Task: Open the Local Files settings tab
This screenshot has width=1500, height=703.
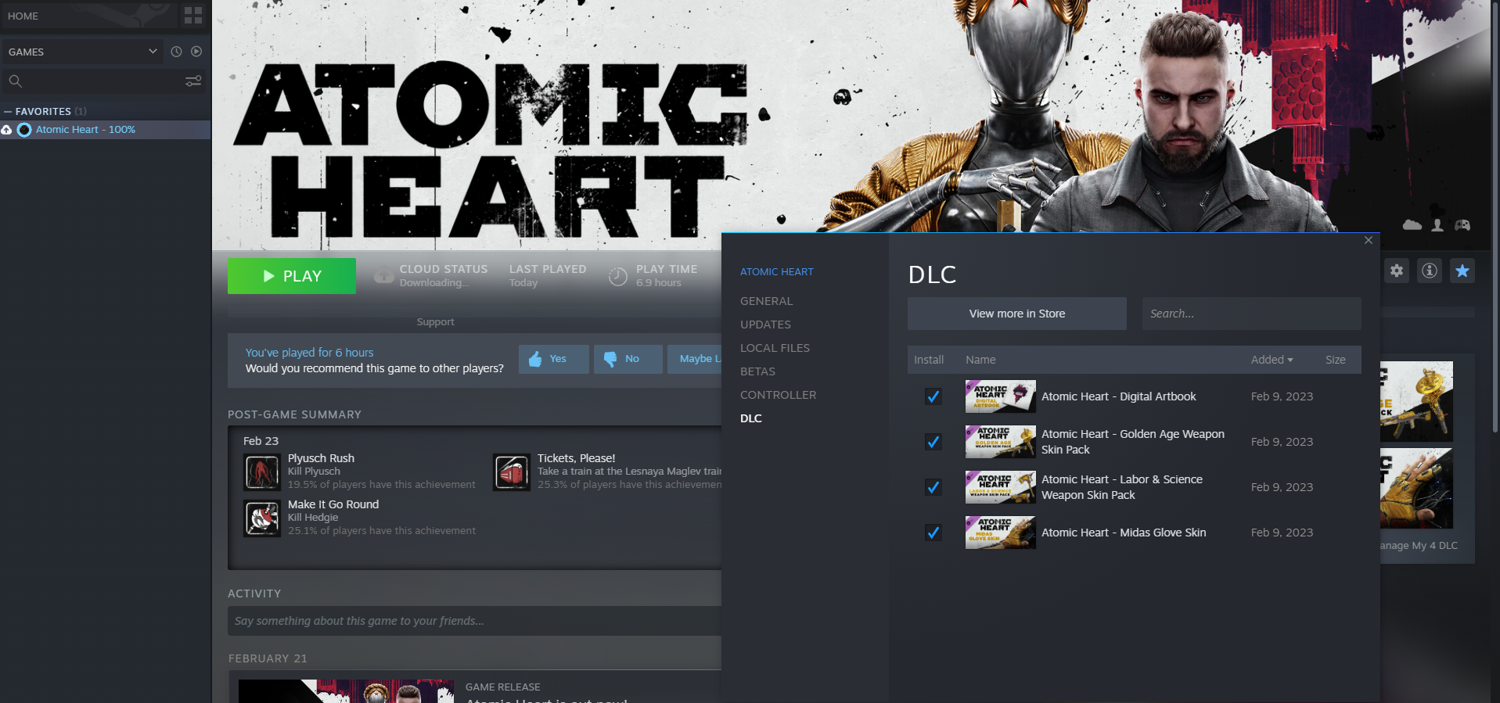Action: point(775,348)
